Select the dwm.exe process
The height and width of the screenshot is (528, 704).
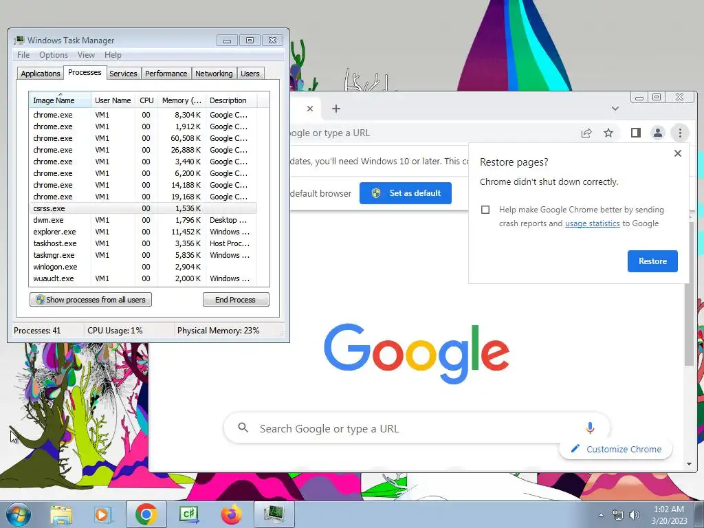(x=143, y=220)
